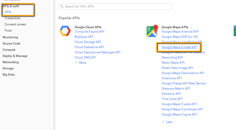The height and width of the screenshot is (130, 236).
Task: Open APIs & auth section
Action: click(11, 6)
